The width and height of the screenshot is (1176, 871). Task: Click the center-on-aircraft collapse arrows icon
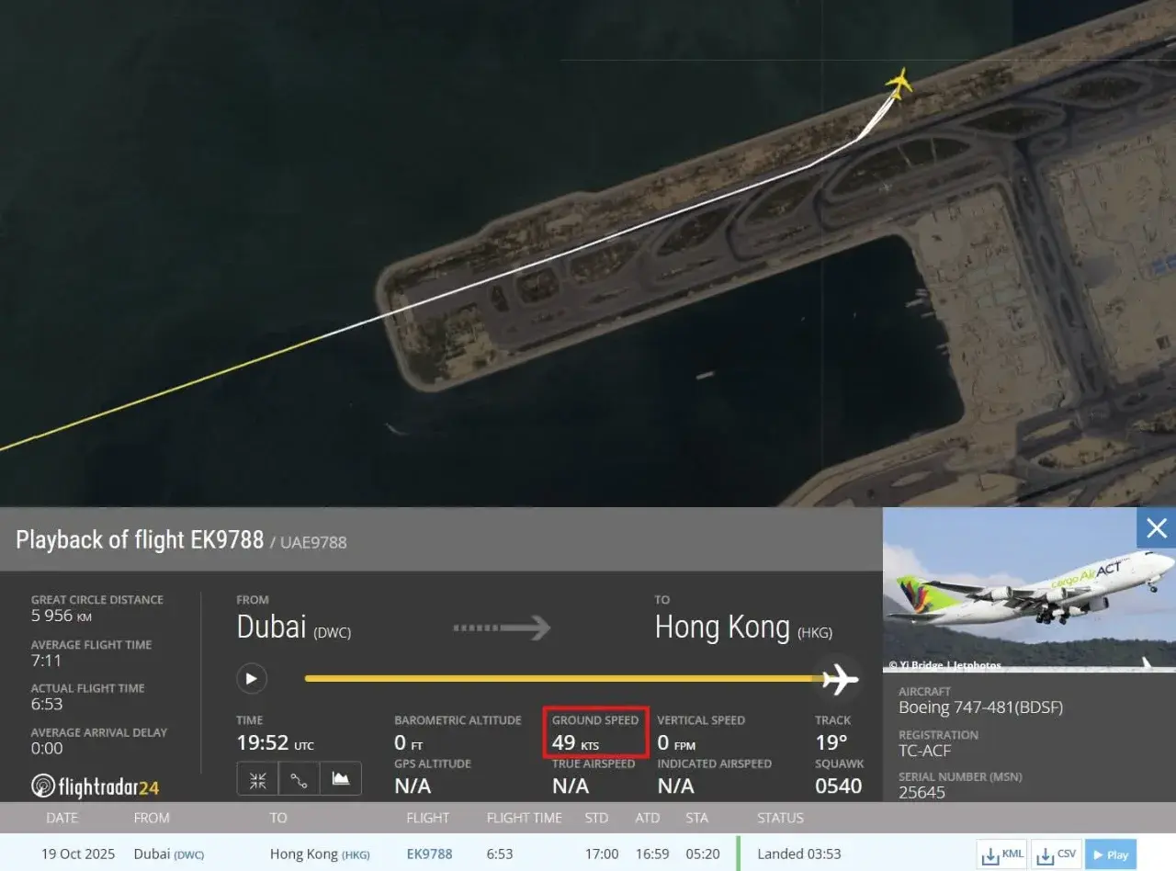coord(258,779)
